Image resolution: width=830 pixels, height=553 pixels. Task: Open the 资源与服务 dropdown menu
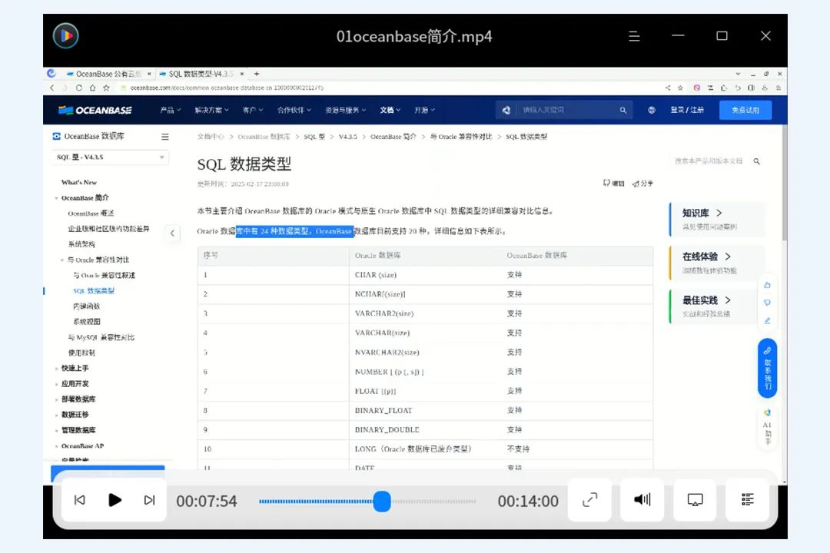345,110
